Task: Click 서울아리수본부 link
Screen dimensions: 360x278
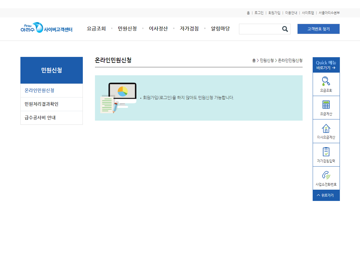Action: 329,13
